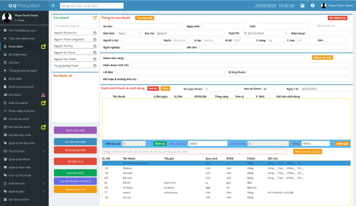Open help via the question mark icon
This screenshot has width=356, height=206.
(x=314, y=5)
